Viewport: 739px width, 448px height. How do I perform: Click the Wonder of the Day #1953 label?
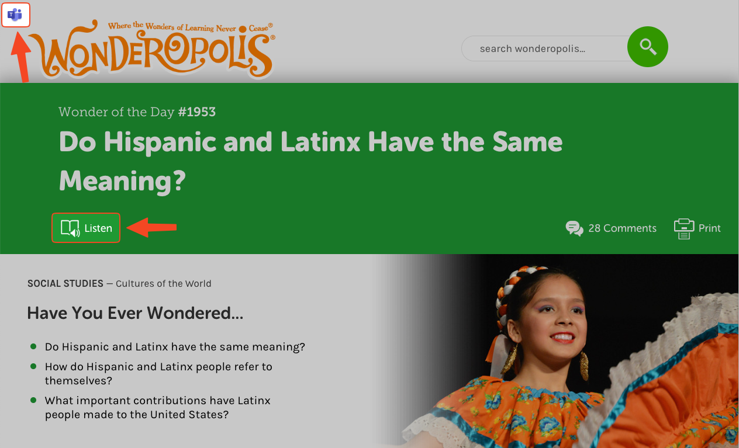coord(137,112)
